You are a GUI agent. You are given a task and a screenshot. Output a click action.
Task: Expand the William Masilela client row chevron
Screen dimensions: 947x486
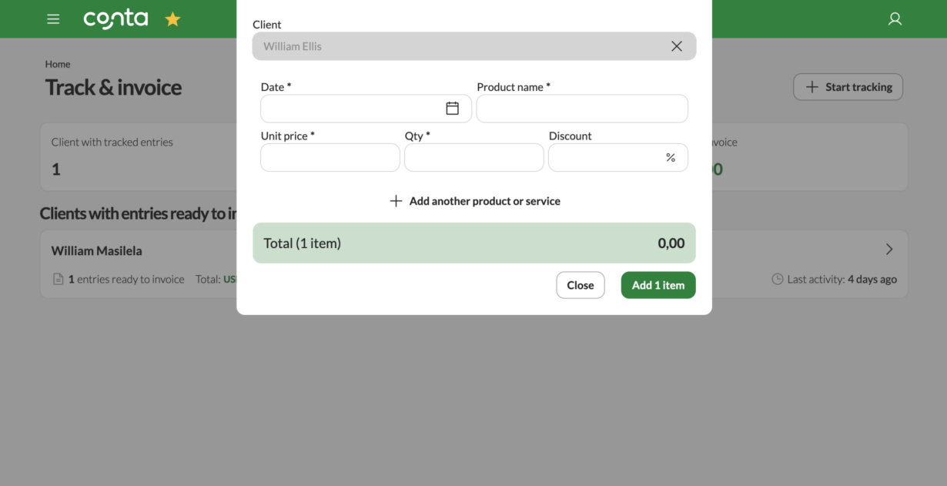tap(888, 249)
